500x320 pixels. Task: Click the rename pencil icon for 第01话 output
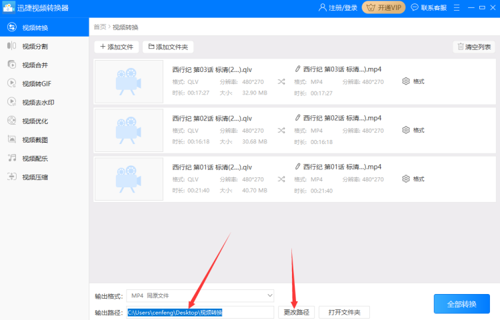297,167
